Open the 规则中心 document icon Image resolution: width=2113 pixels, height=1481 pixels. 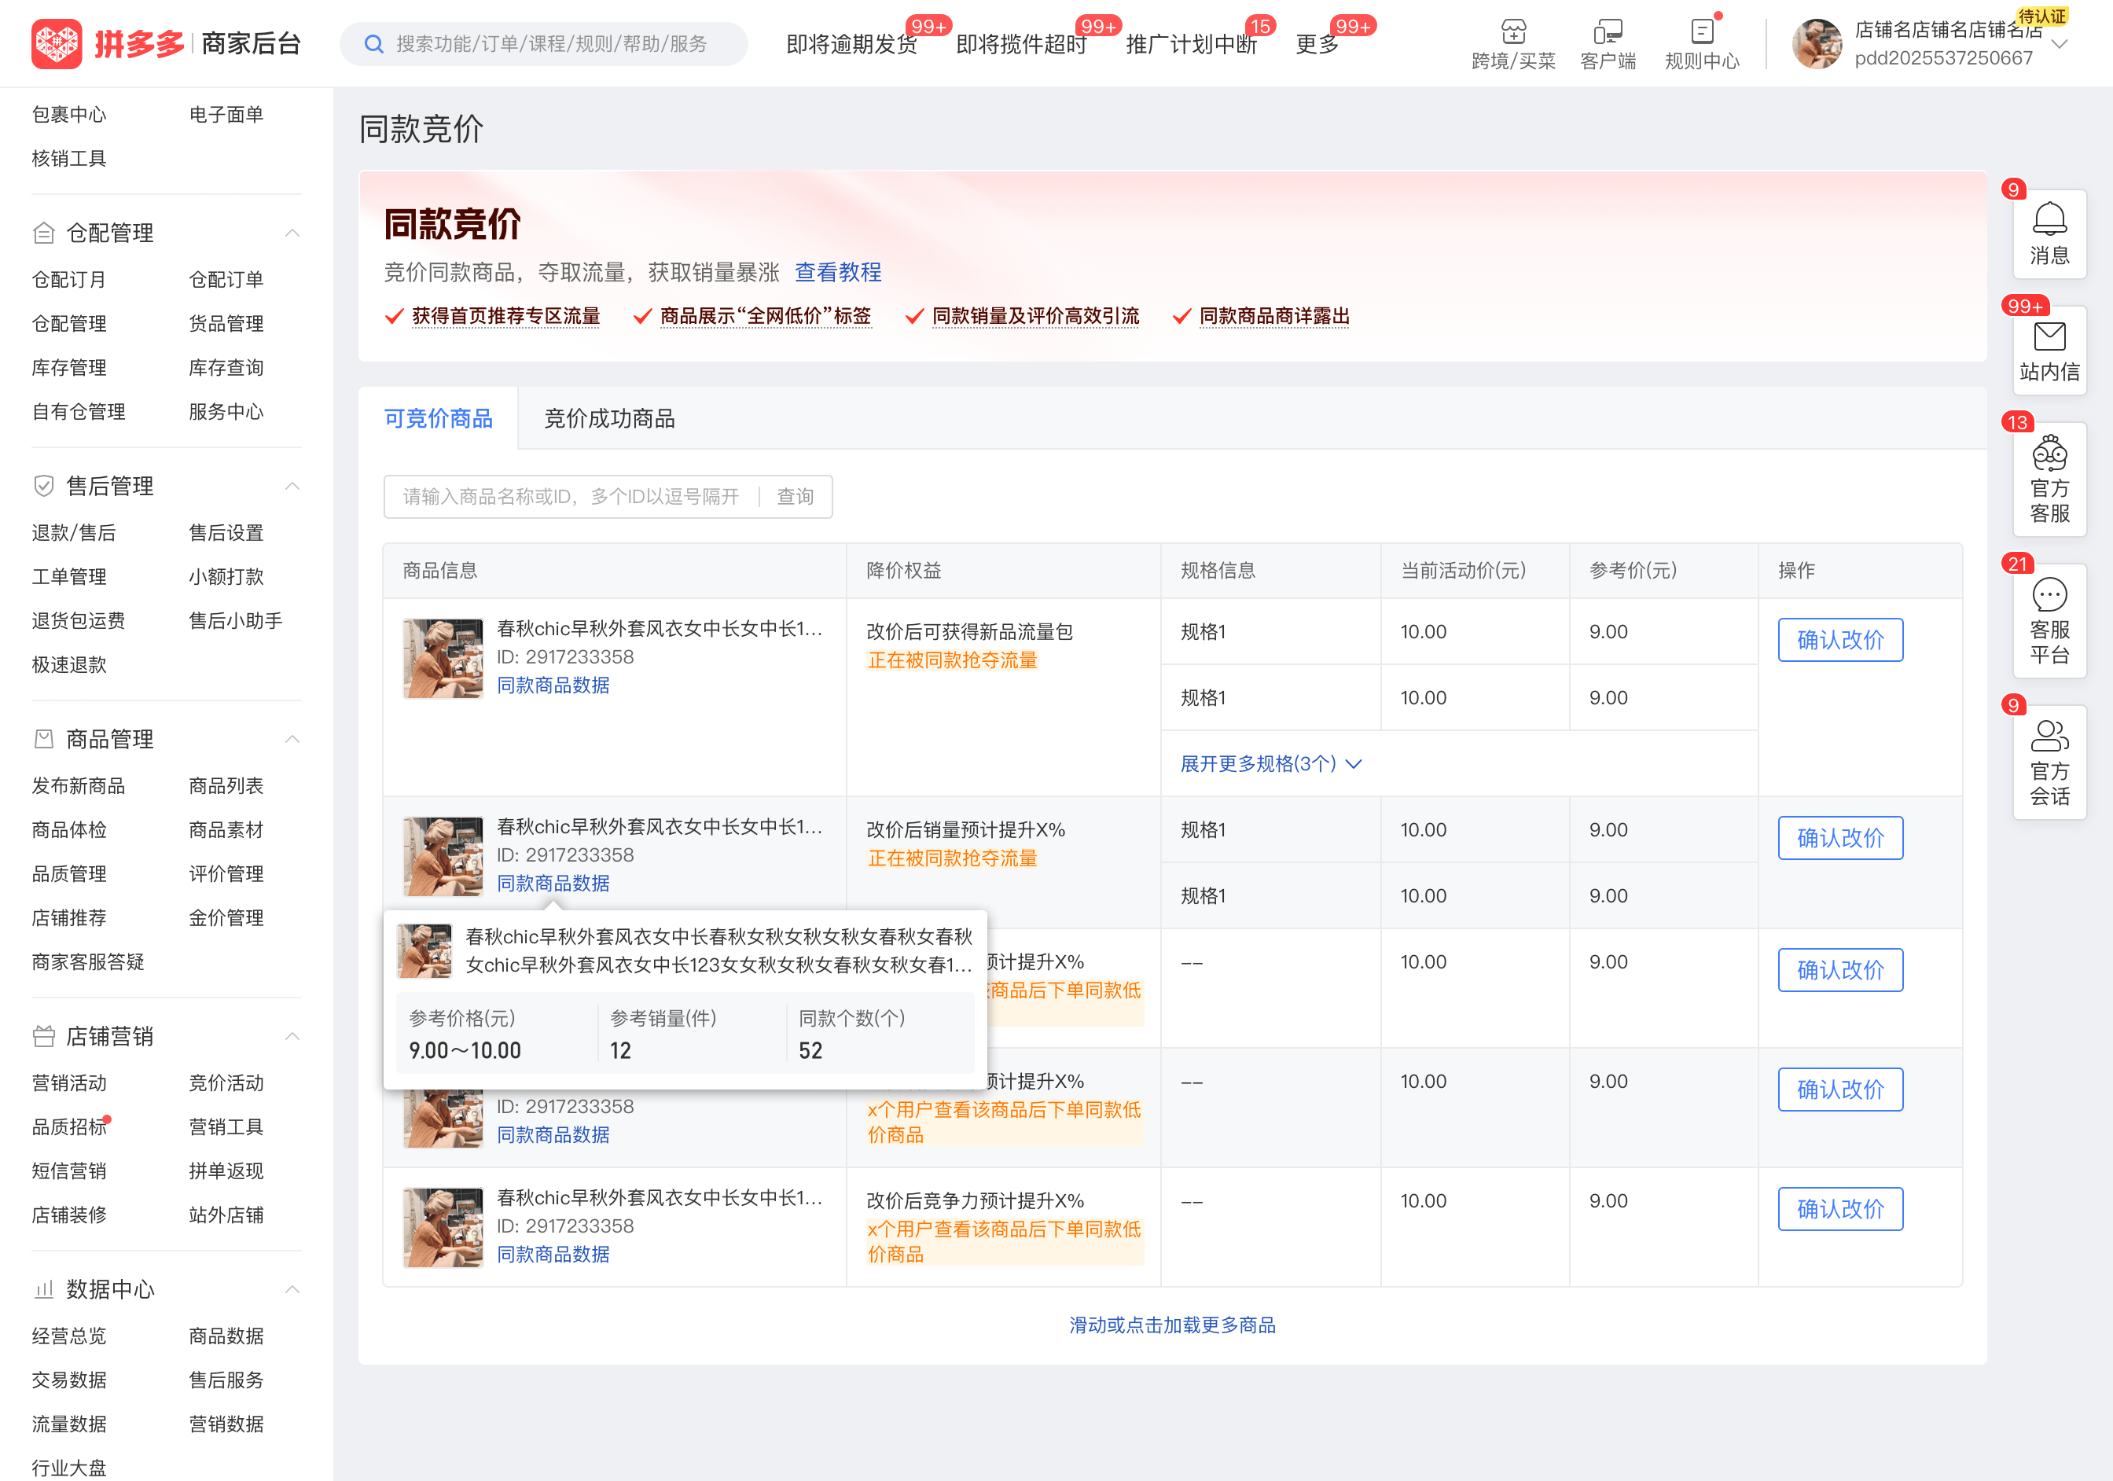click(x=1702, y=32)
